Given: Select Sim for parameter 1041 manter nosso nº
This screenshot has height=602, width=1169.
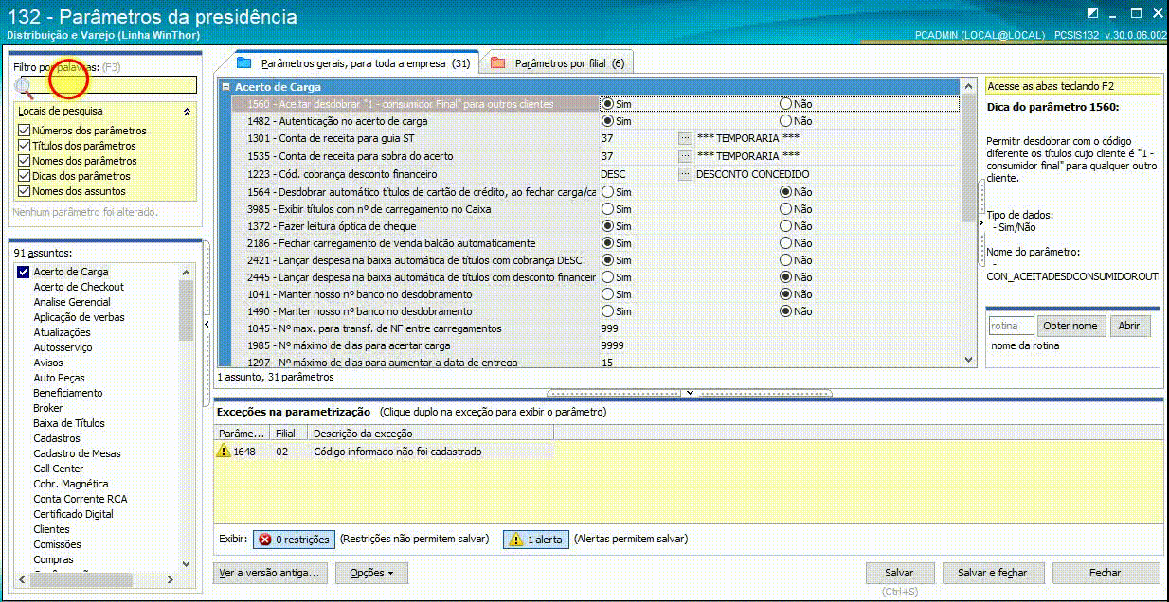Looking at the screenshot, I should [x=607, y=294].
